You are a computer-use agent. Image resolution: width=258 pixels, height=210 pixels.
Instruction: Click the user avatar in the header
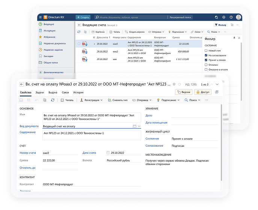238,17
